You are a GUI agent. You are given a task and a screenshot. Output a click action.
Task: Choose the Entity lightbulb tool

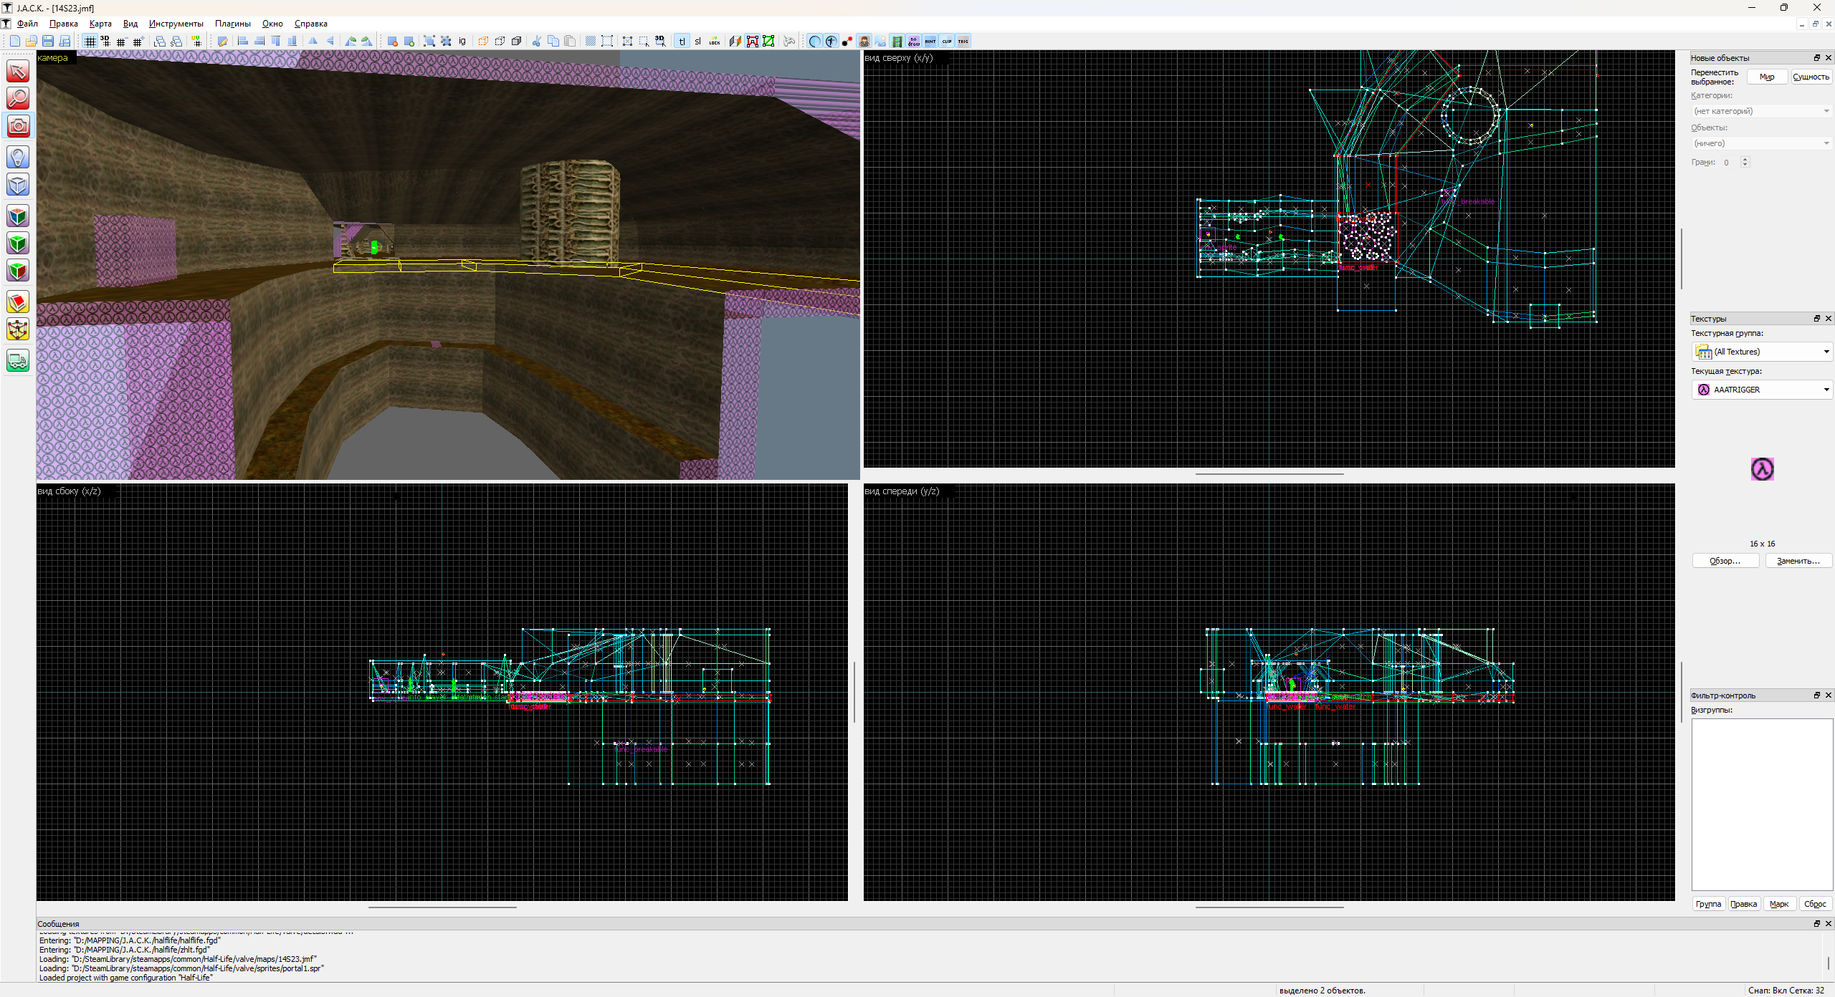[18, 157]
